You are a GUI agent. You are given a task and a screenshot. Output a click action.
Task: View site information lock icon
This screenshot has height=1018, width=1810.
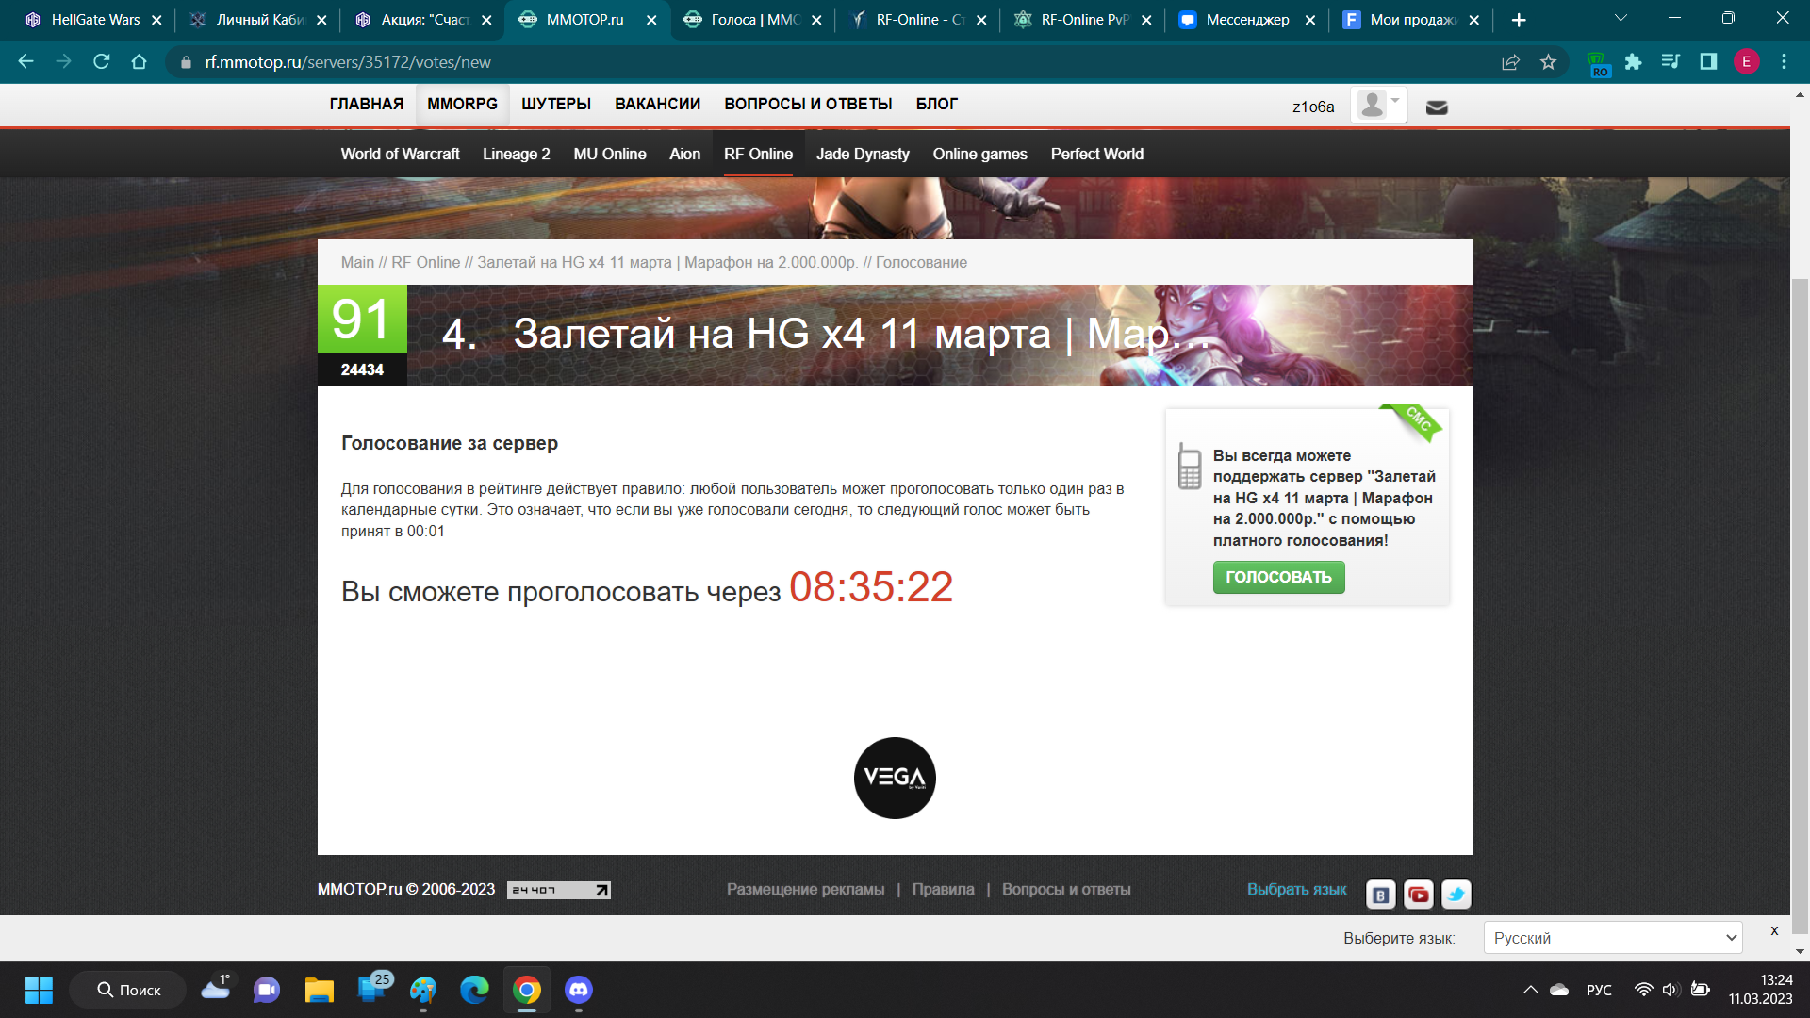click(x=186, y=62)
